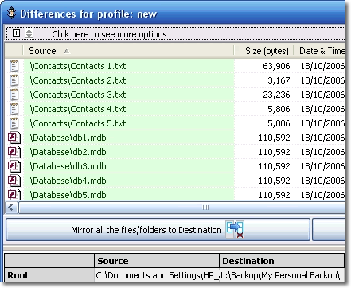Viewport: 351px width, 288px height.
Task: Click the horizontal scrollbar thumb
Action: click(x=181, y=208)
